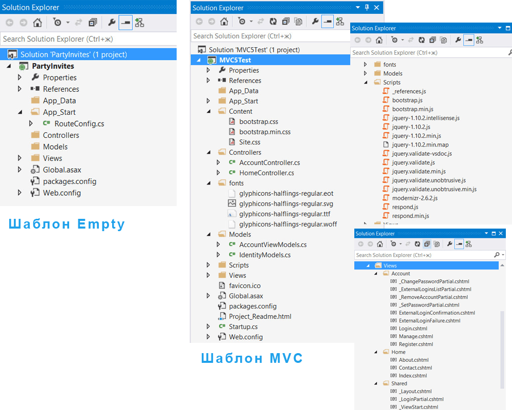Image resolution: width=512 pixels, height=410 pixels.
Task: Click Pending Changes Filter clock in MVC5Test panel
Action: coord(242,22)
